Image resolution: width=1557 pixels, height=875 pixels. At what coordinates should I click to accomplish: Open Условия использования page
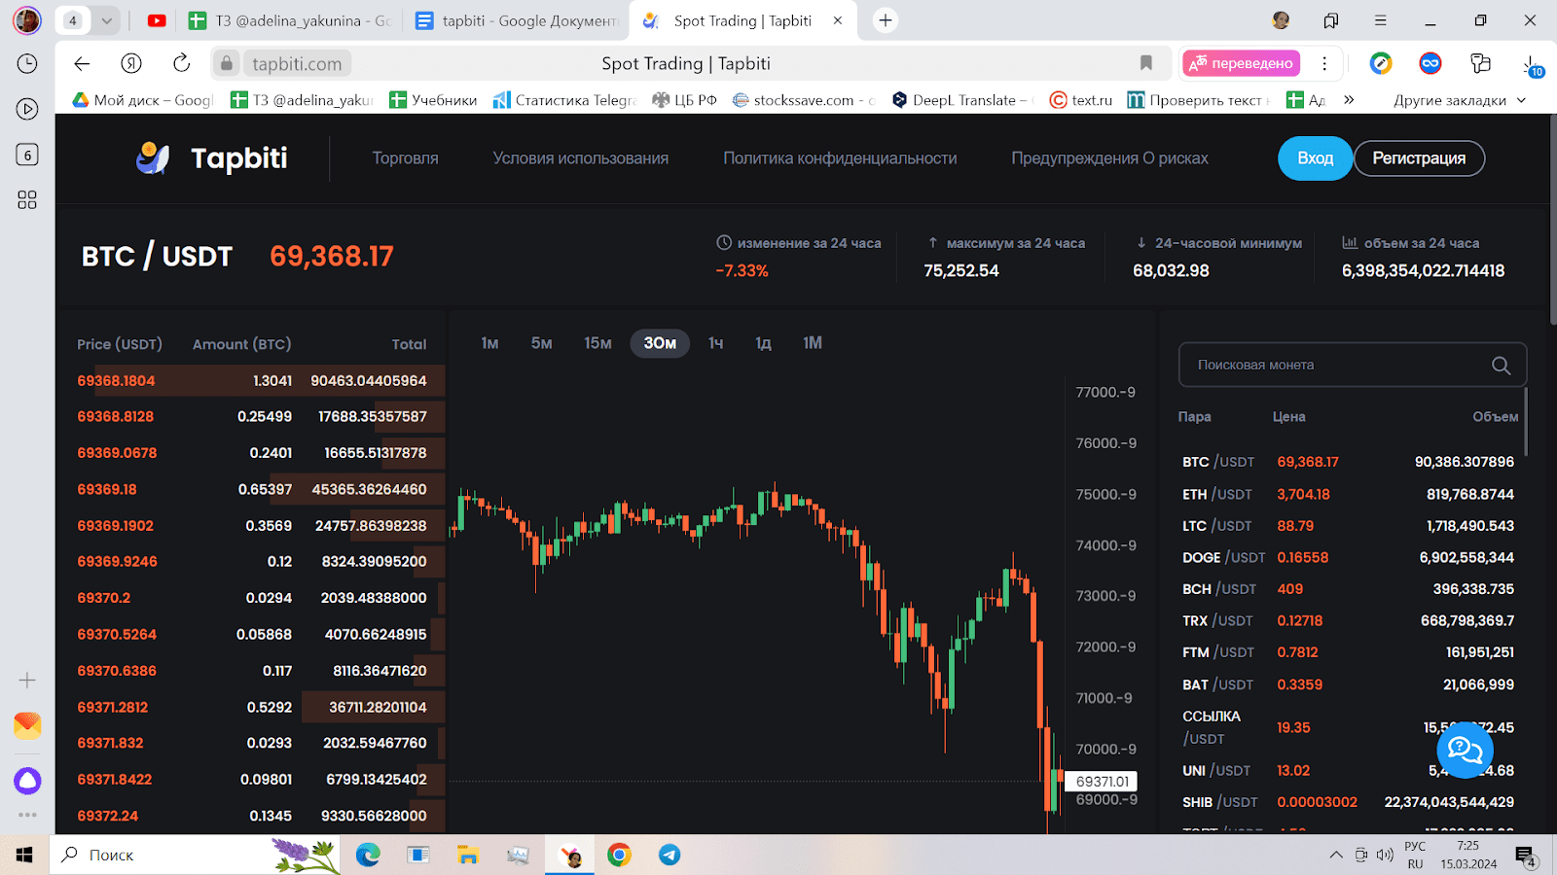[580, 158]
